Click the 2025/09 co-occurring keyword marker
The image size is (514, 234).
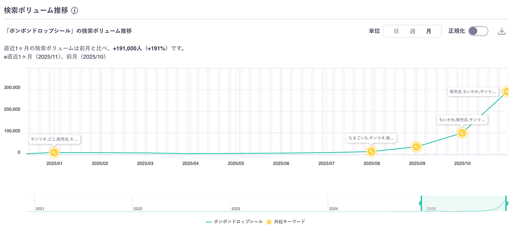tap(416, 147)
